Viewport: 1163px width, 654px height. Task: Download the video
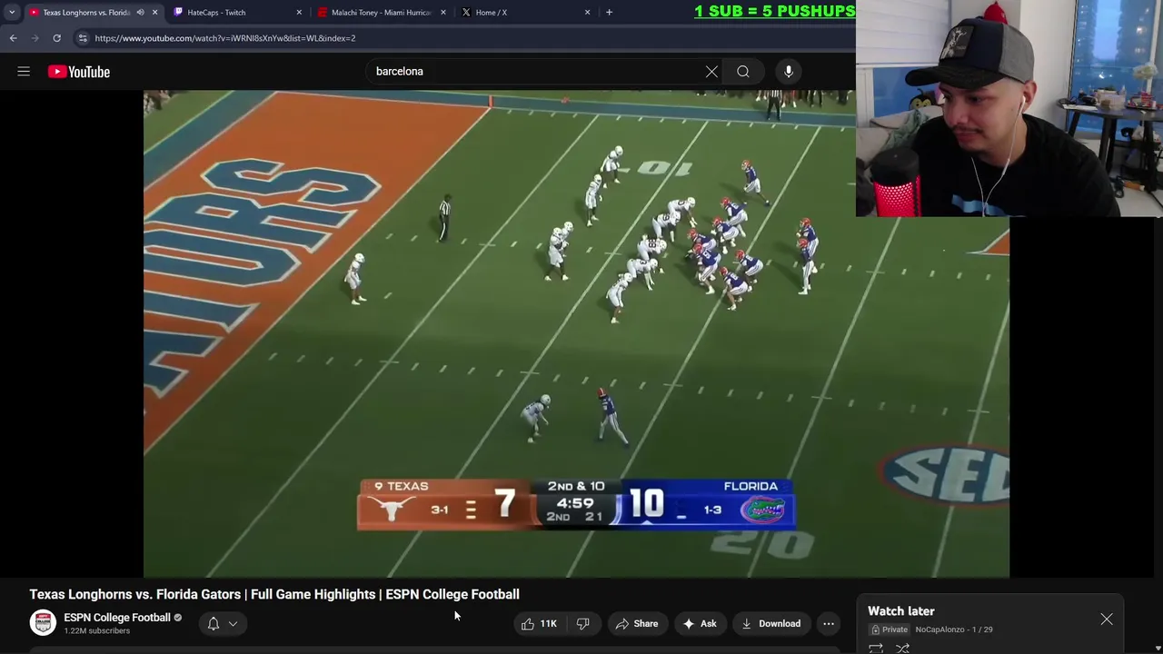point(770,624)
